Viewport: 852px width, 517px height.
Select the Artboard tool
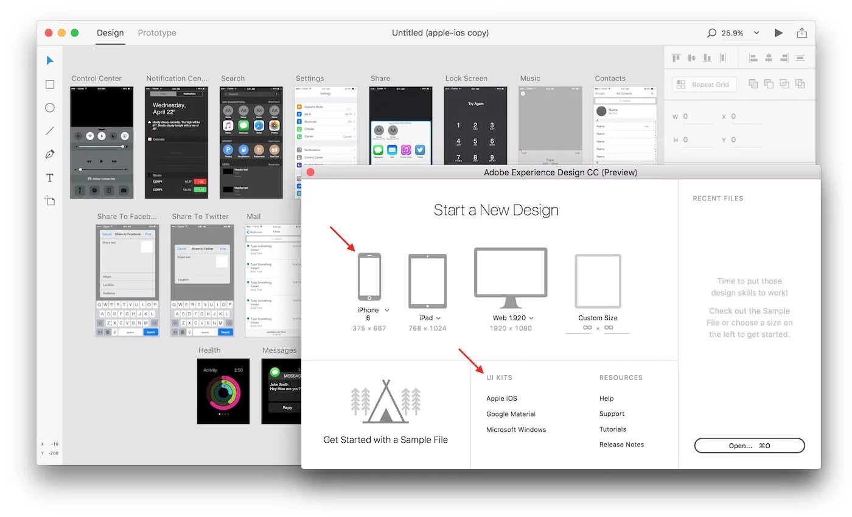click(x=50, y=200)
